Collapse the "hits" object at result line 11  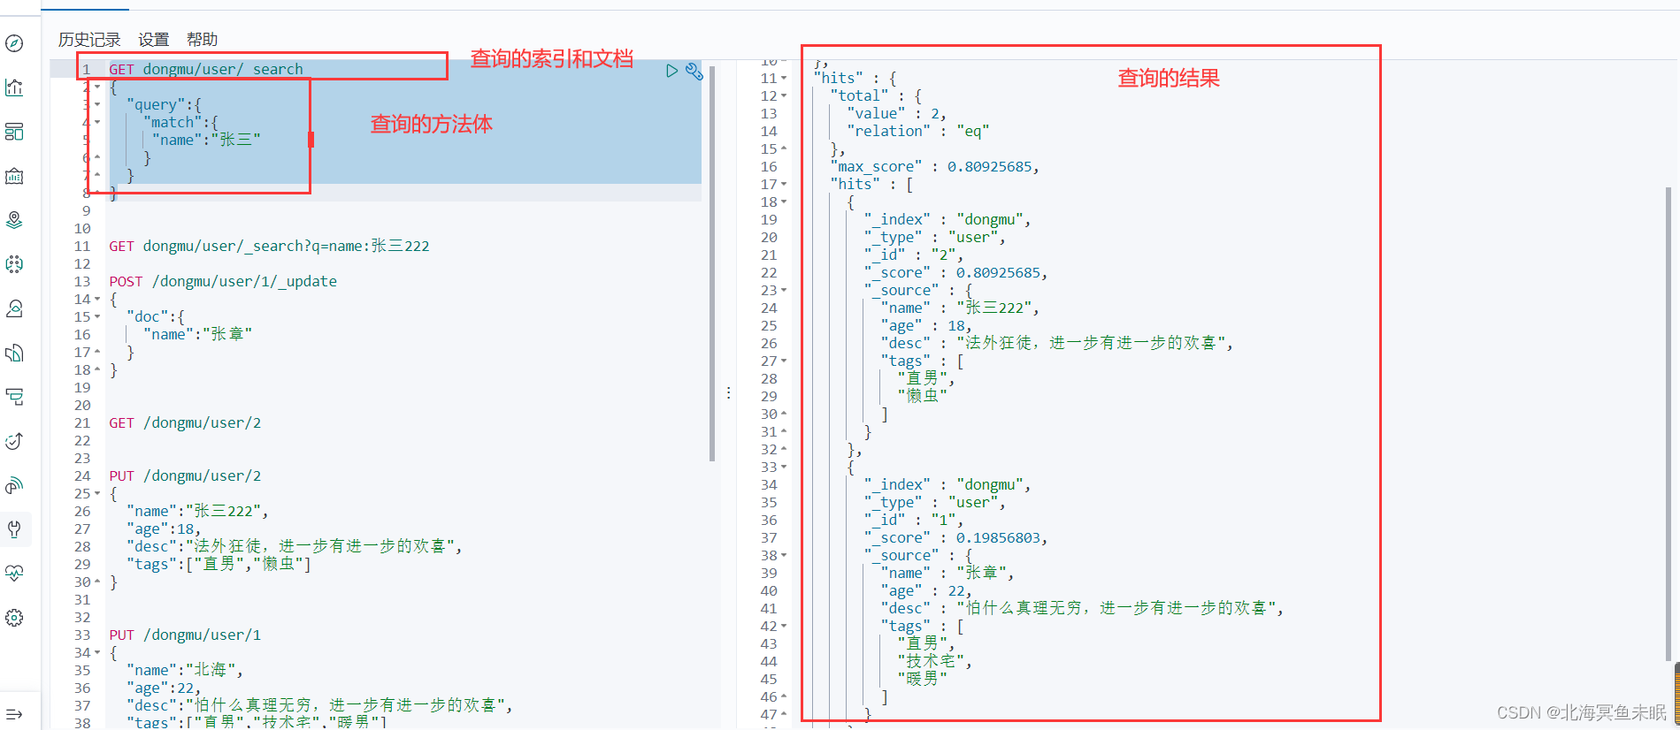[x=784, y=78]
